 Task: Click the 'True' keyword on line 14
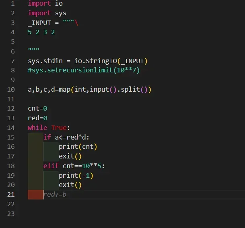pos(59,128)
